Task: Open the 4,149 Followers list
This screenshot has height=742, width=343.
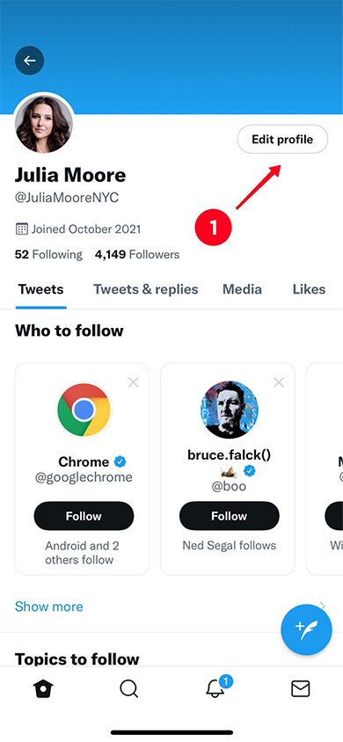Action: click(x=137, y=255)
